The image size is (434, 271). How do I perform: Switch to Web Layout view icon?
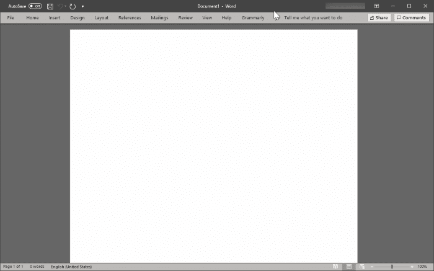pyautogui.click(x=362, y=267)
